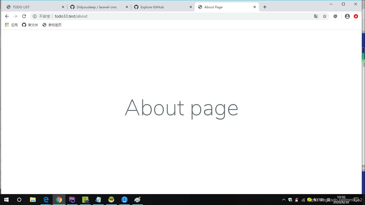Open Windows Security shield tray icon
The width and height of the screenshot is (365, 205).
(290, 200)
